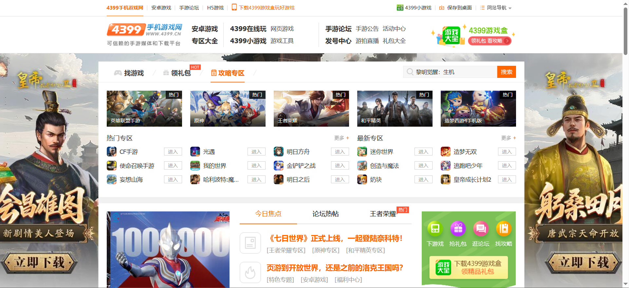This screenshot has width=629, height=288.
Task: Open the 原神 hot thumbnail
Action: pos(228,109)
